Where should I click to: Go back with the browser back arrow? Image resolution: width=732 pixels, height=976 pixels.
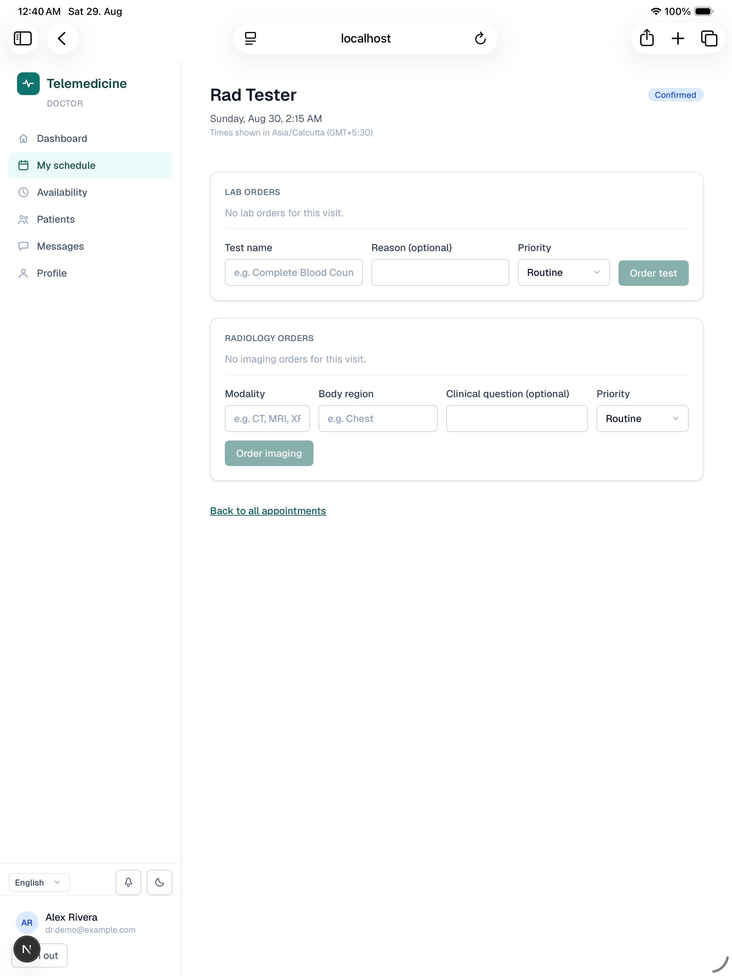coord(62,38)
